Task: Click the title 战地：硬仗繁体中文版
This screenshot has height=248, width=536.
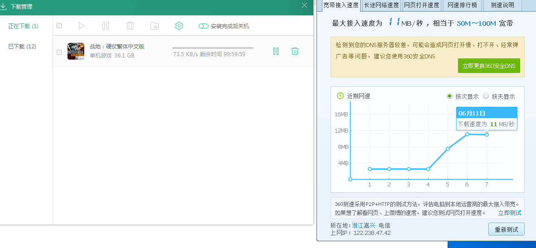Action: [117, 47]
